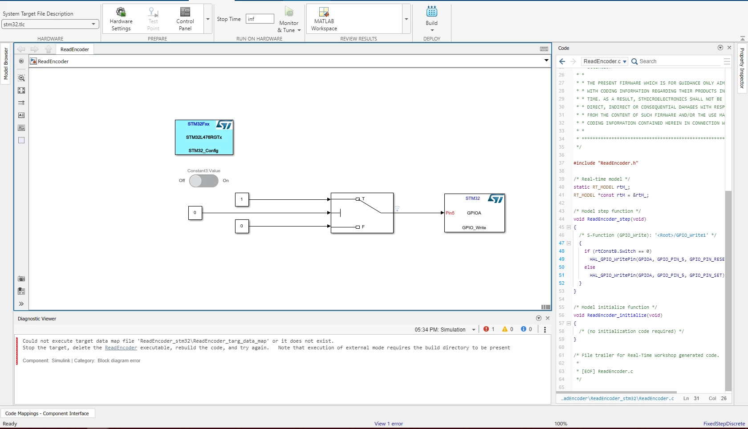Expand the Prepare gallery

[x=207, y=19]
